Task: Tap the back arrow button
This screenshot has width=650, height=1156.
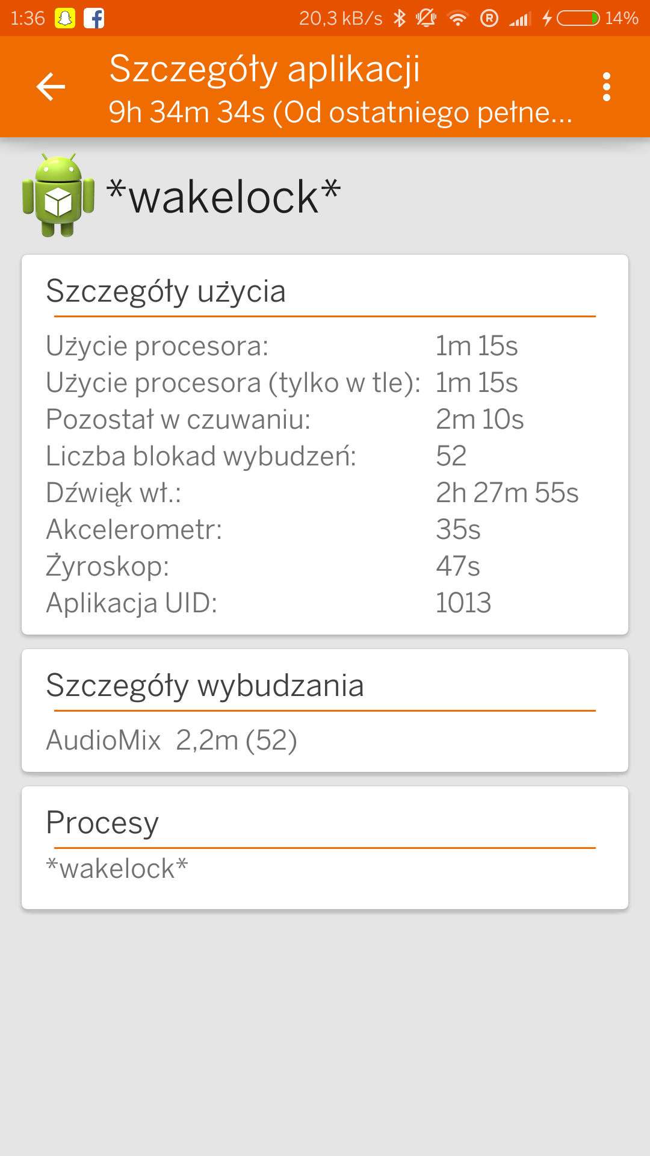Action: click(x=51, y=87)
